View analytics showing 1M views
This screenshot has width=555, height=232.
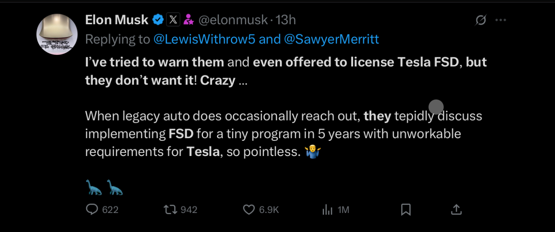click(x=327, y=210)
